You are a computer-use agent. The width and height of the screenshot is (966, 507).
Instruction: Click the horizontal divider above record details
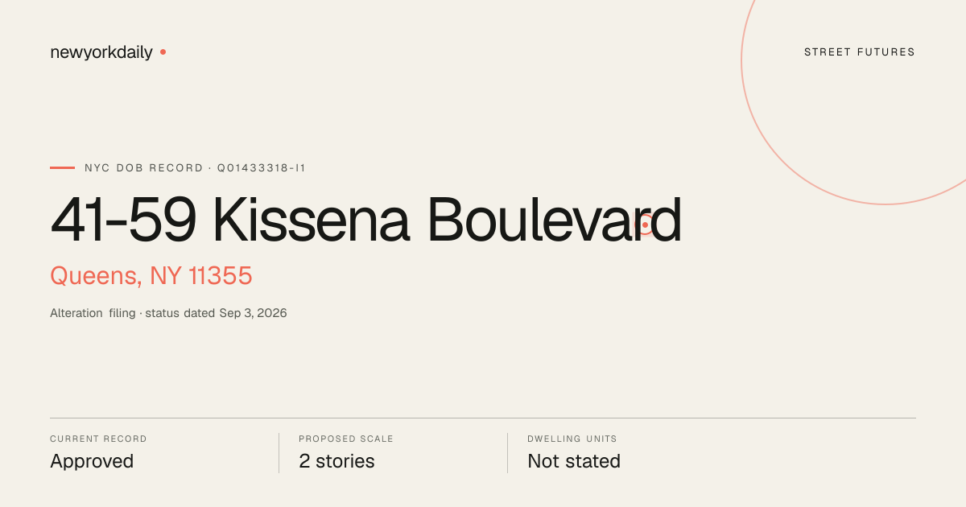483,418
